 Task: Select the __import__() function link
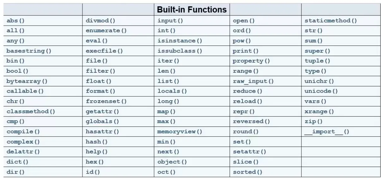click(x=327, y=132)
